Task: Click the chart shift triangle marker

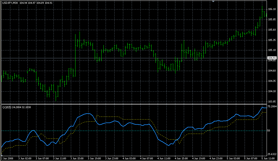Action: (x=214, y=1)
